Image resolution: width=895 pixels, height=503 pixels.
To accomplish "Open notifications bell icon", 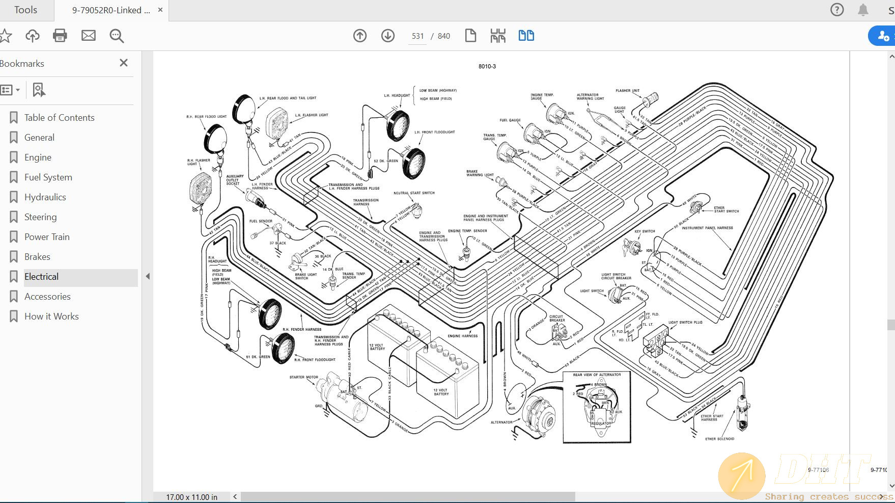I will [x=863, y=10].
